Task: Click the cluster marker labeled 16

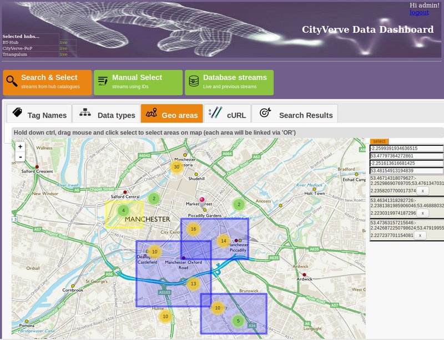Action: tap(193, 229)
